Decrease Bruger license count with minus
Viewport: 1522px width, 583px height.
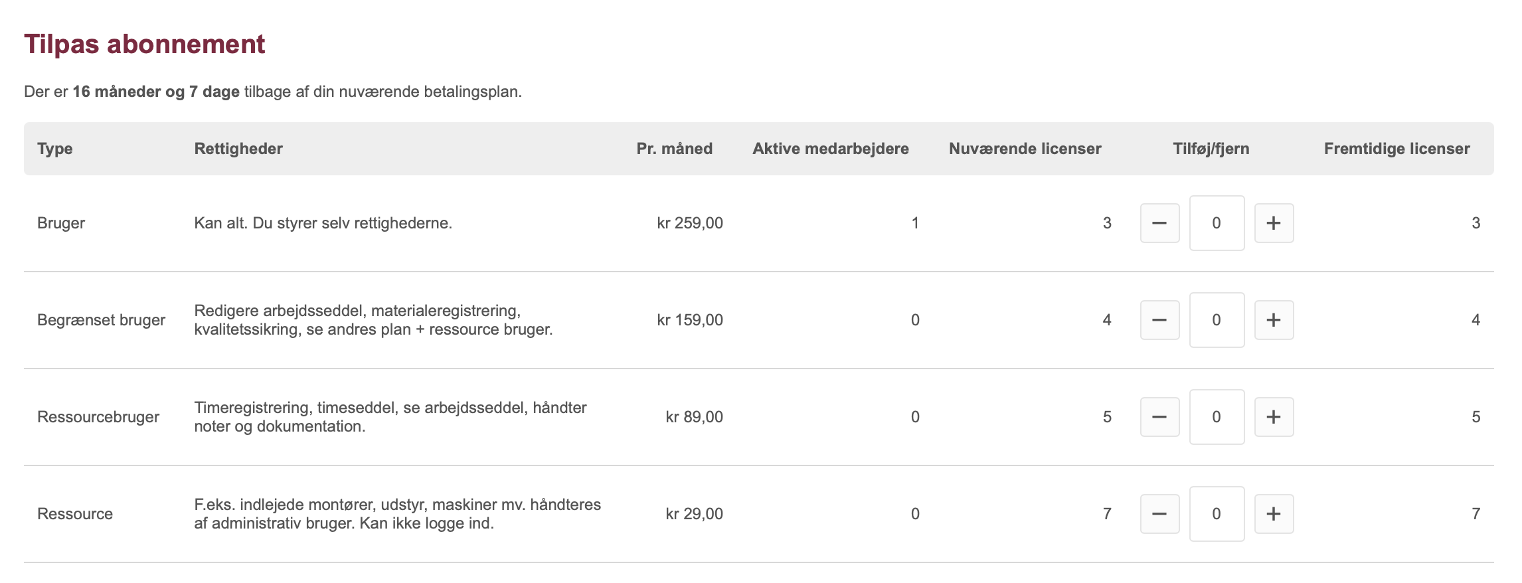(x=1159, y=223)
